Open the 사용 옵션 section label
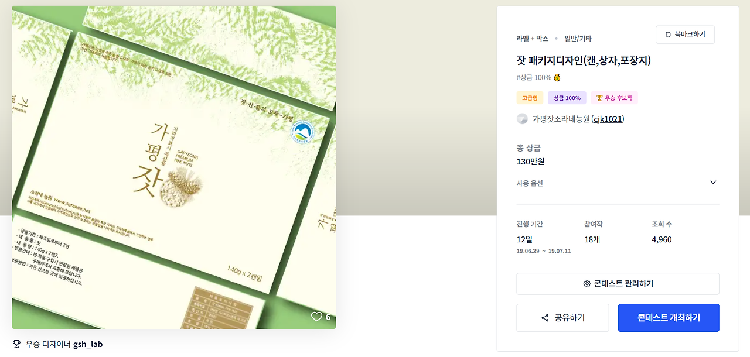This screenshot has width=750, height=357. click(530, 183)
